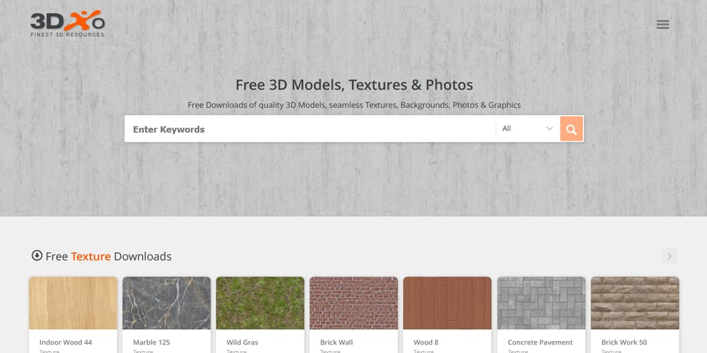Open the Marble 125 texture thumbnail
The width and height of the screenshot is (707, 353).
pos(166,303)
